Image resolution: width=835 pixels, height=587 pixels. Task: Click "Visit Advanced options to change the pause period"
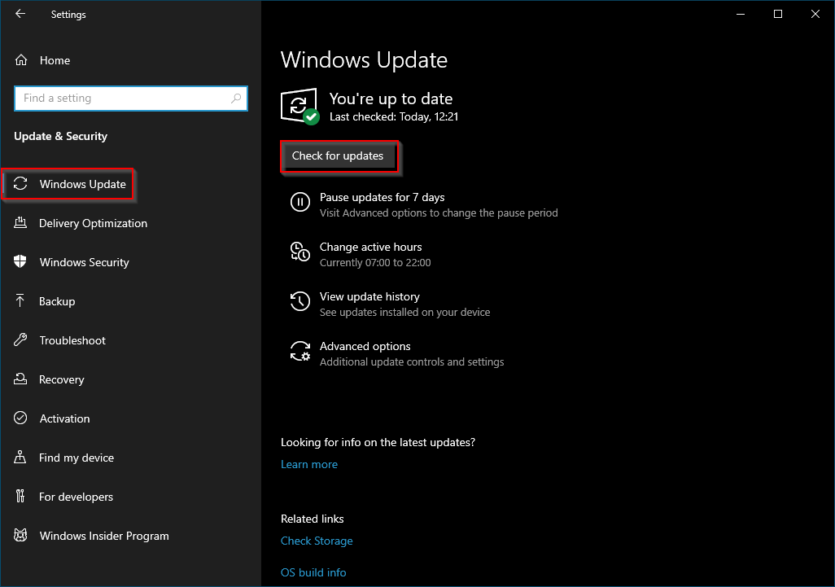pyautogui.click(x=439, y=212)
